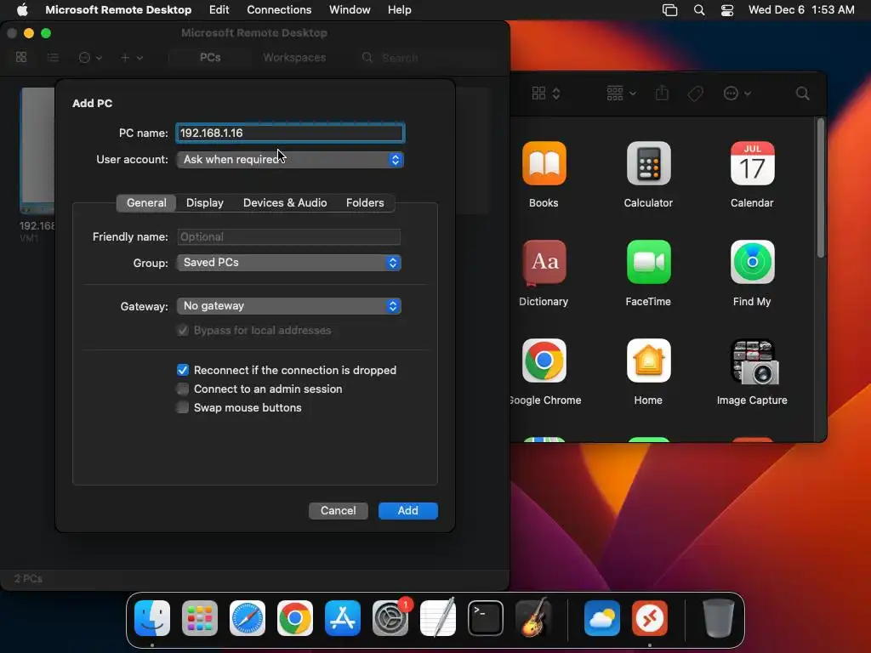Viewport: 871px width, 653px height.
Task: Open the Calculator app icon
Action: (x=648, y=163)
